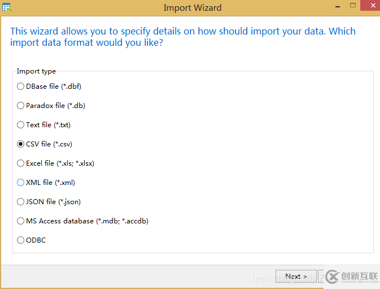Click the Import Wizard table icon in title bar

coord(7,7)
